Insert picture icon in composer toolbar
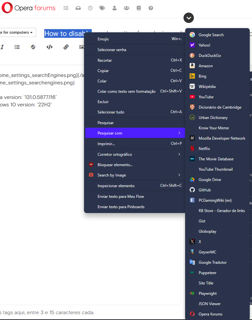The image size is (252, 320). point(82,47)
